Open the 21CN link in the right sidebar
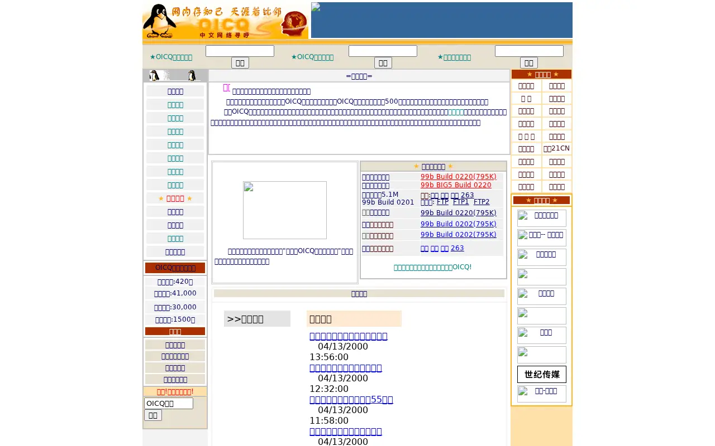Screen dimensions: 715x446 point(556,148)
